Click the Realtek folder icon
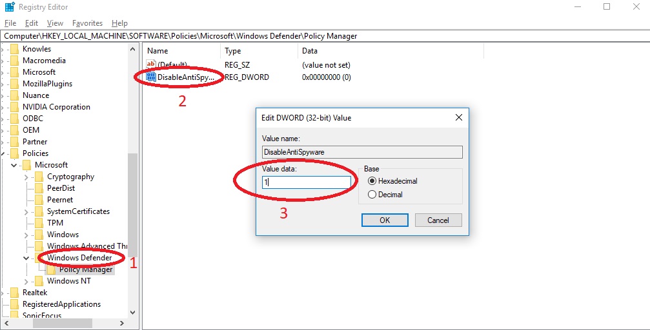This screenshot has height=330, width=650. click(x=14, y=293)
